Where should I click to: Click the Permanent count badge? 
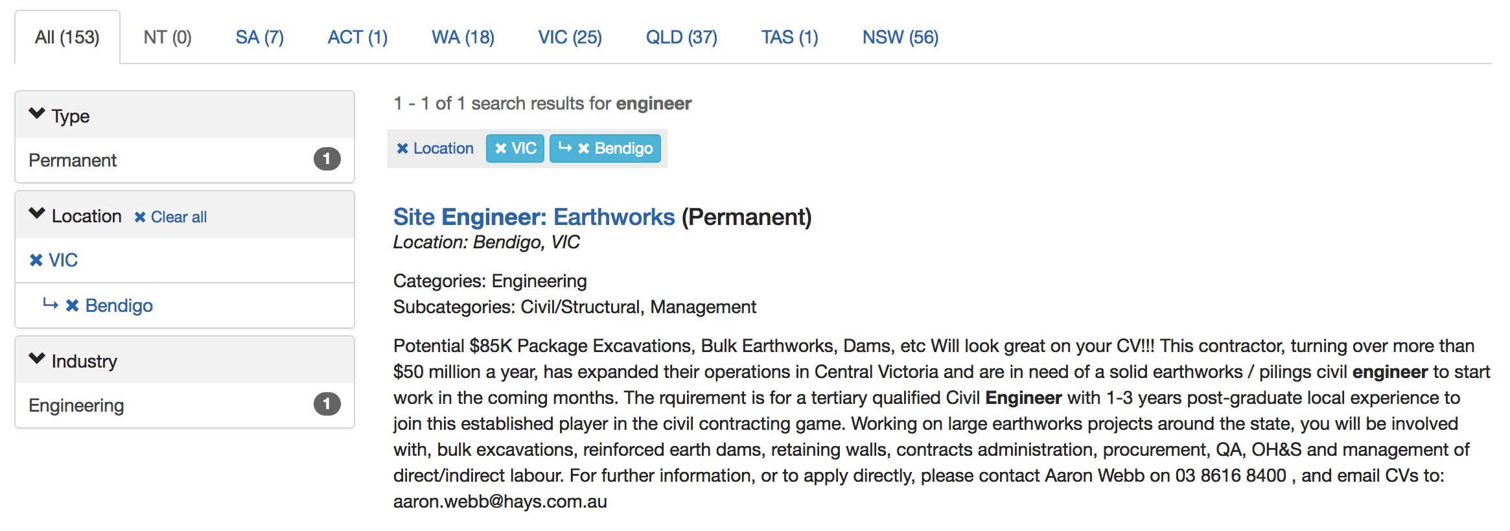[327, 159]
